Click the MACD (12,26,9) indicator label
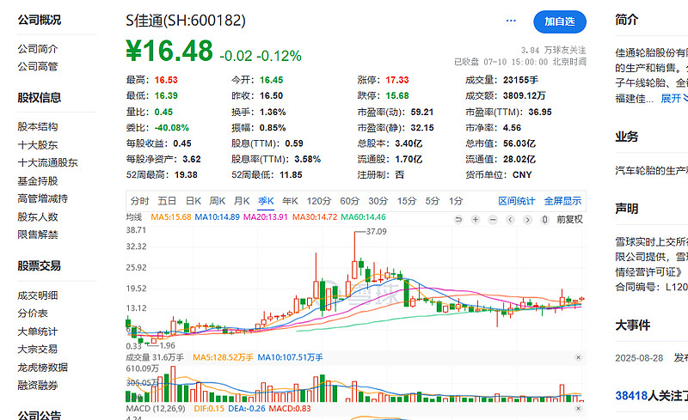This screenshot has height=420, width=688. pos(156,408)
